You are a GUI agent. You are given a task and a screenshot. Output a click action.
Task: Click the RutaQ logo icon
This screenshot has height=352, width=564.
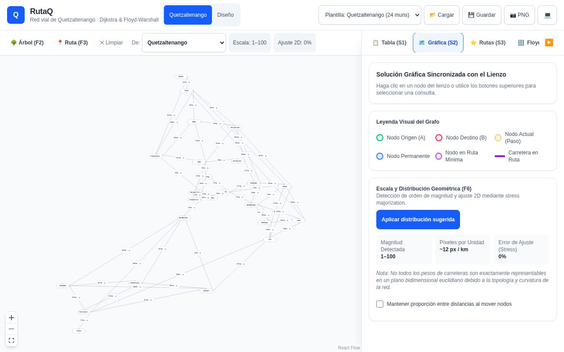[x=16, y=15]
